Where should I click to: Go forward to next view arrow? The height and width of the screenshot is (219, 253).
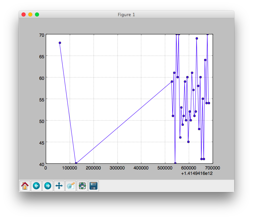48,186
